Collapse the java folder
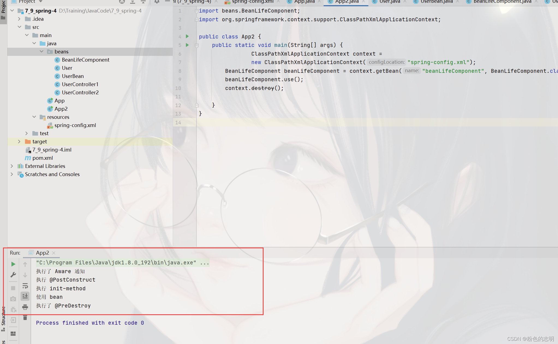Screen dimensions: 558x344 [x=34, y=43]
